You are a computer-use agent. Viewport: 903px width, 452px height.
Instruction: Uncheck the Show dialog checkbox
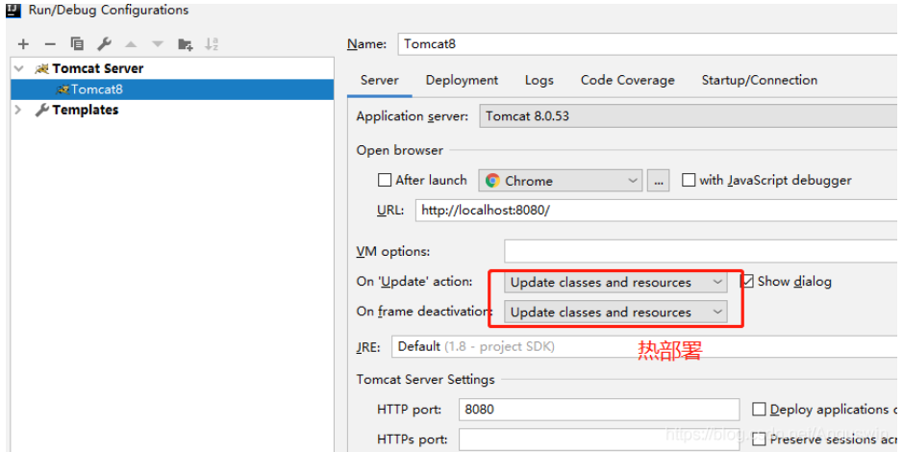747,282
